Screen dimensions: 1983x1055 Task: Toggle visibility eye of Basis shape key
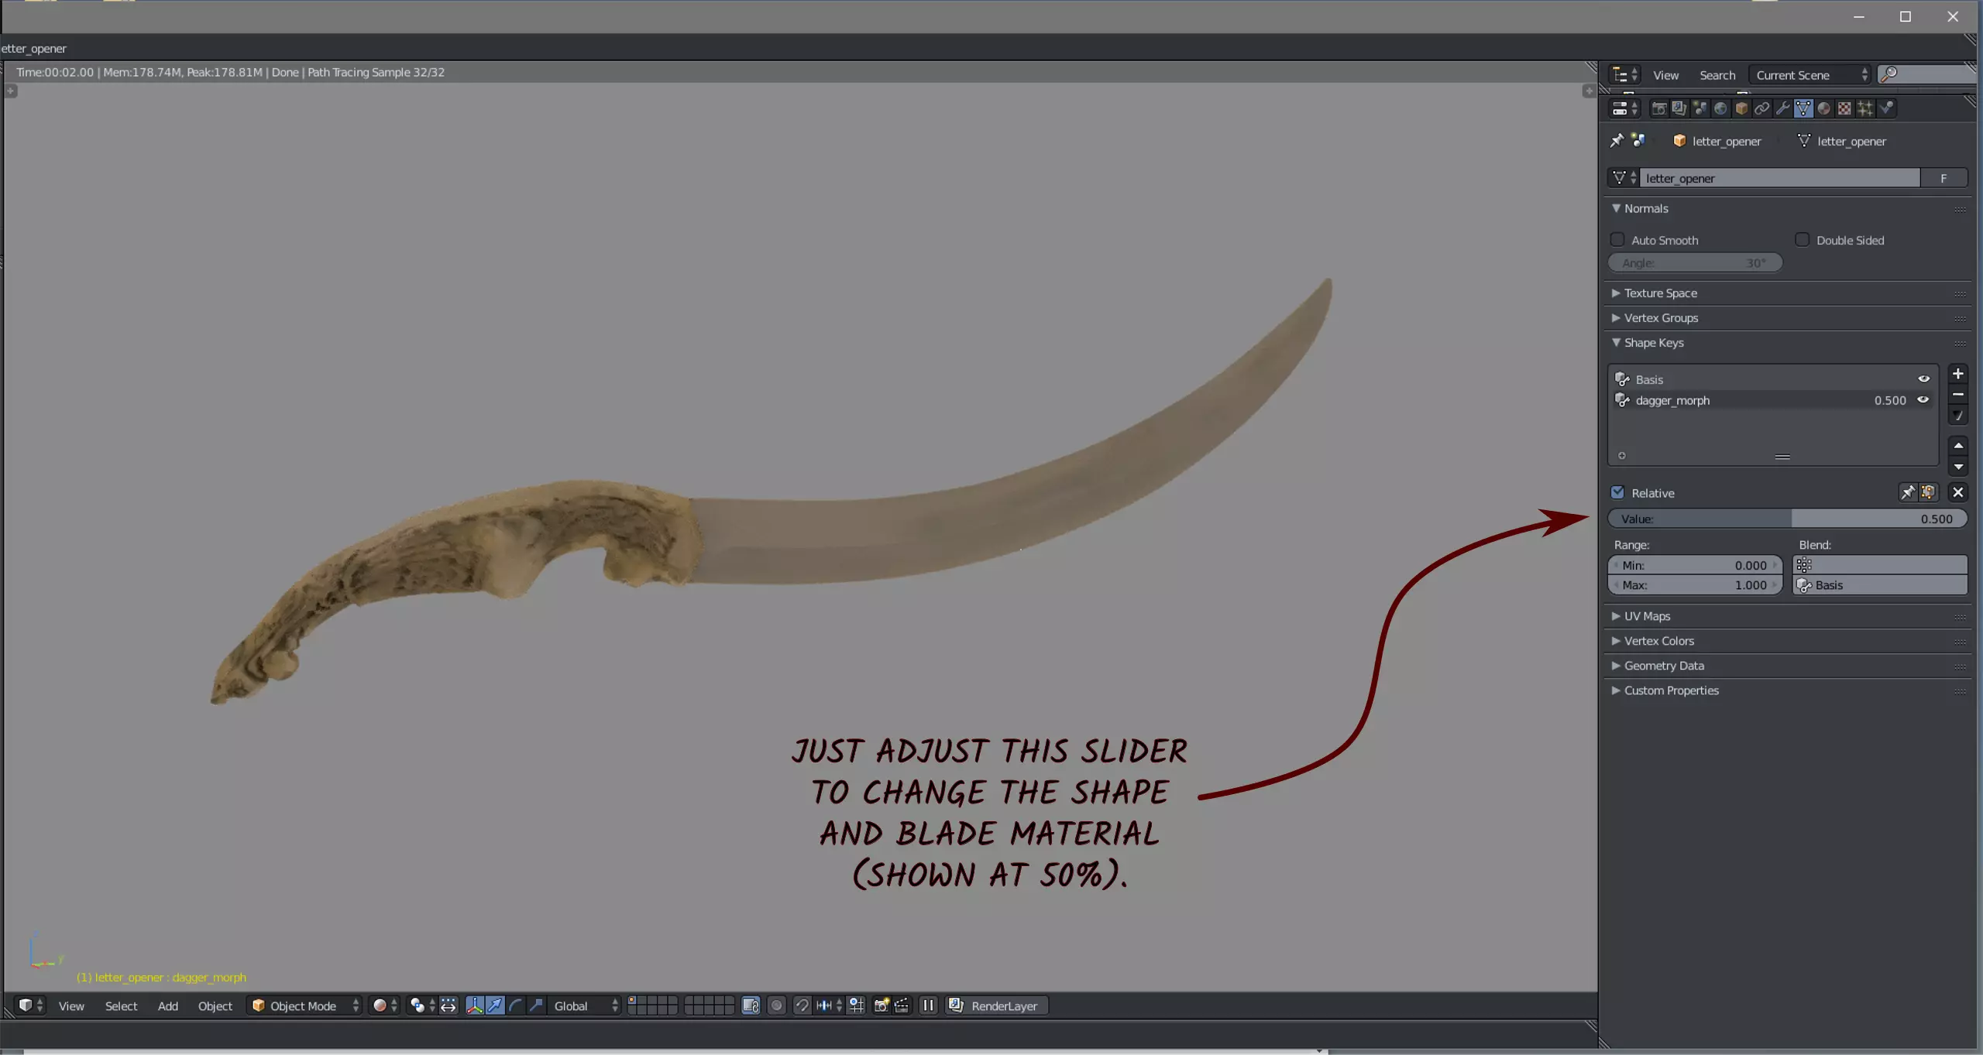[x=1924, y=379]
